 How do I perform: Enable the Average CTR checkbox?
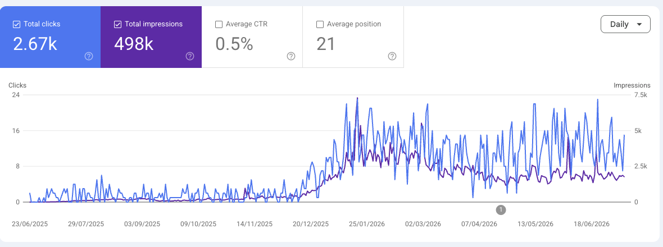(219, 25)
